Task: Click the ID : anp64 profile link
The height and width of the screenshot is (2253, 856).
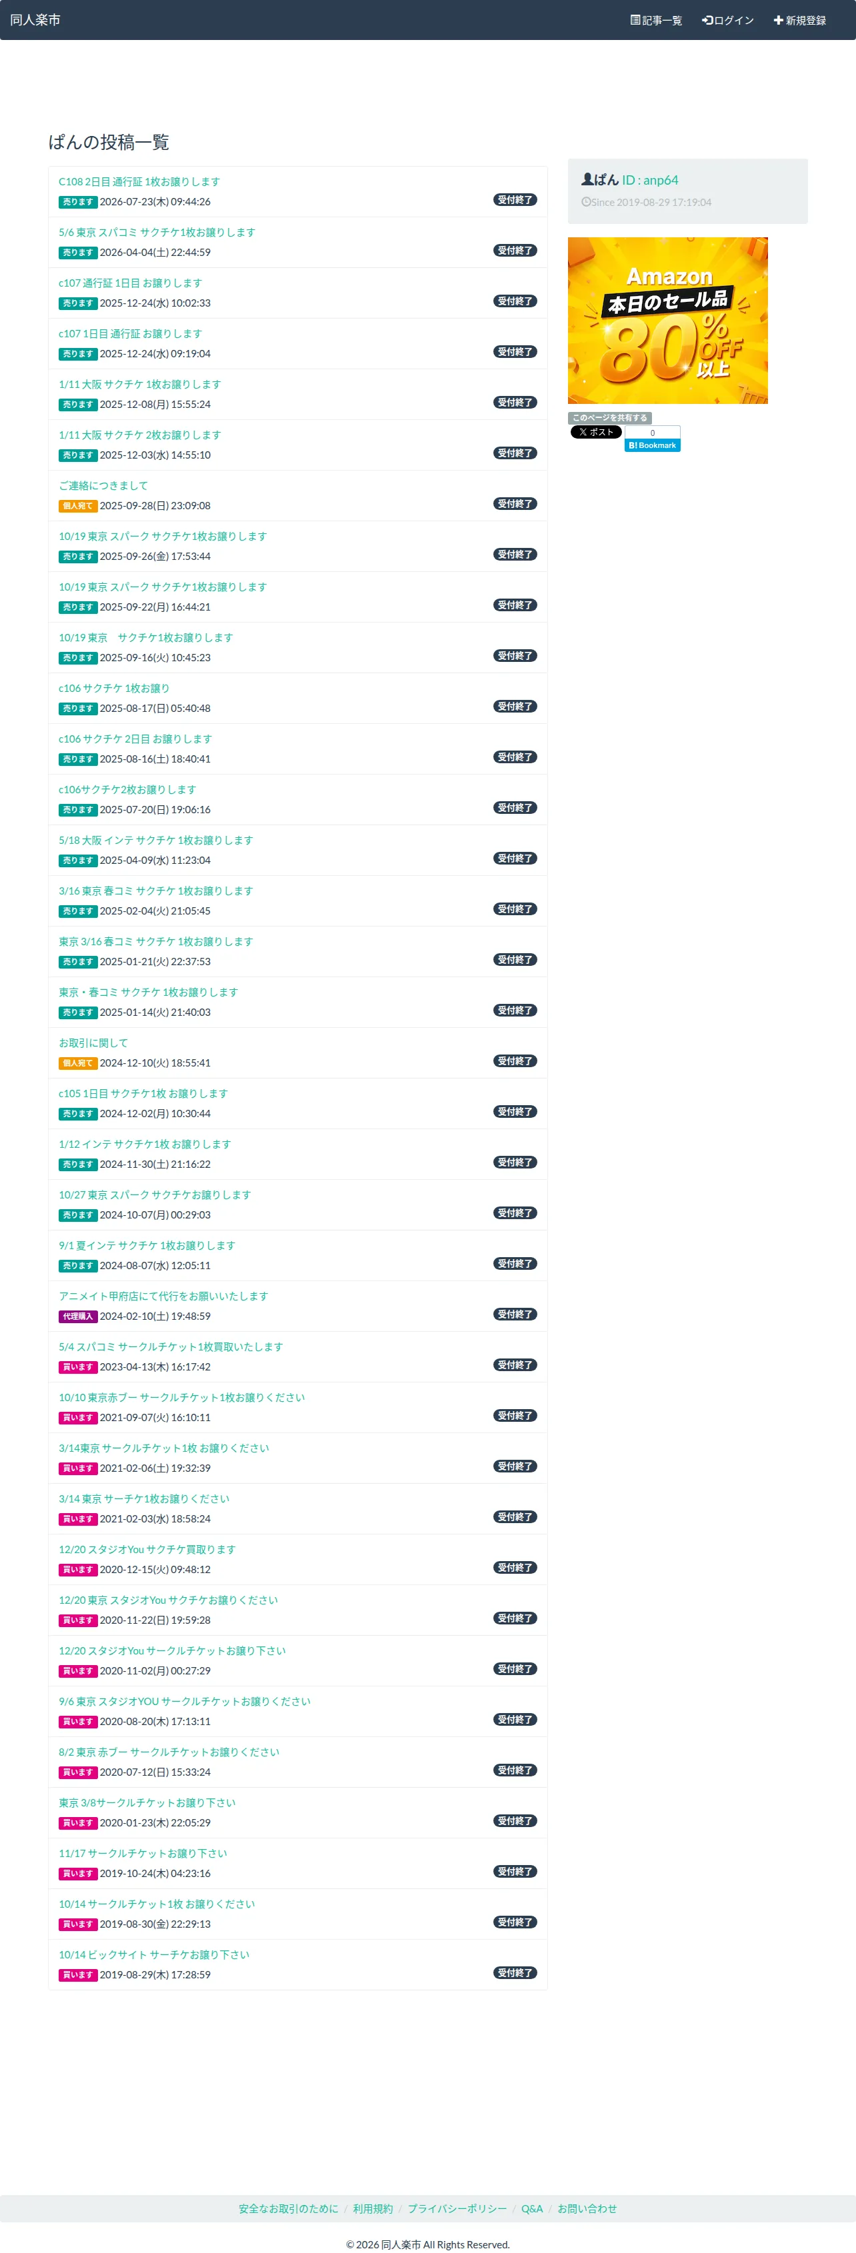Action: [649, 180]
